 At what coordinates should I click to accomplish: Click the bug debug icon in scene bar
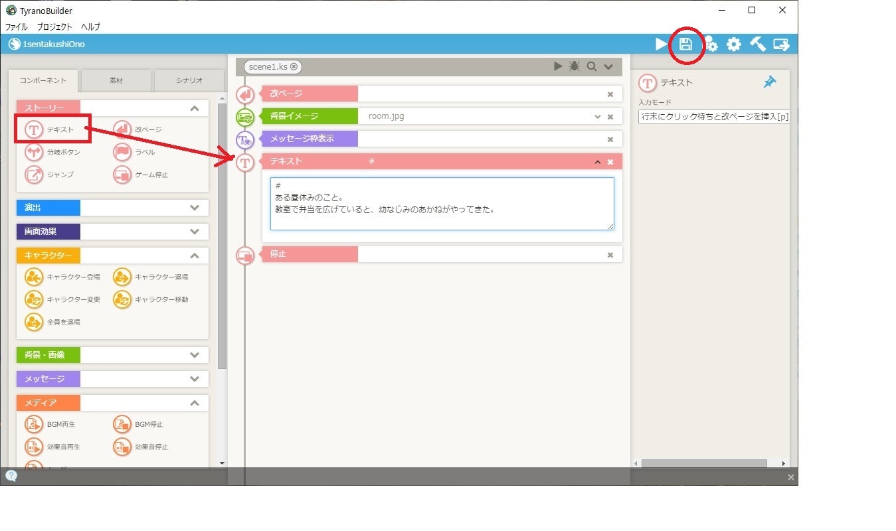pyautogui.click(x=575, y=66)
